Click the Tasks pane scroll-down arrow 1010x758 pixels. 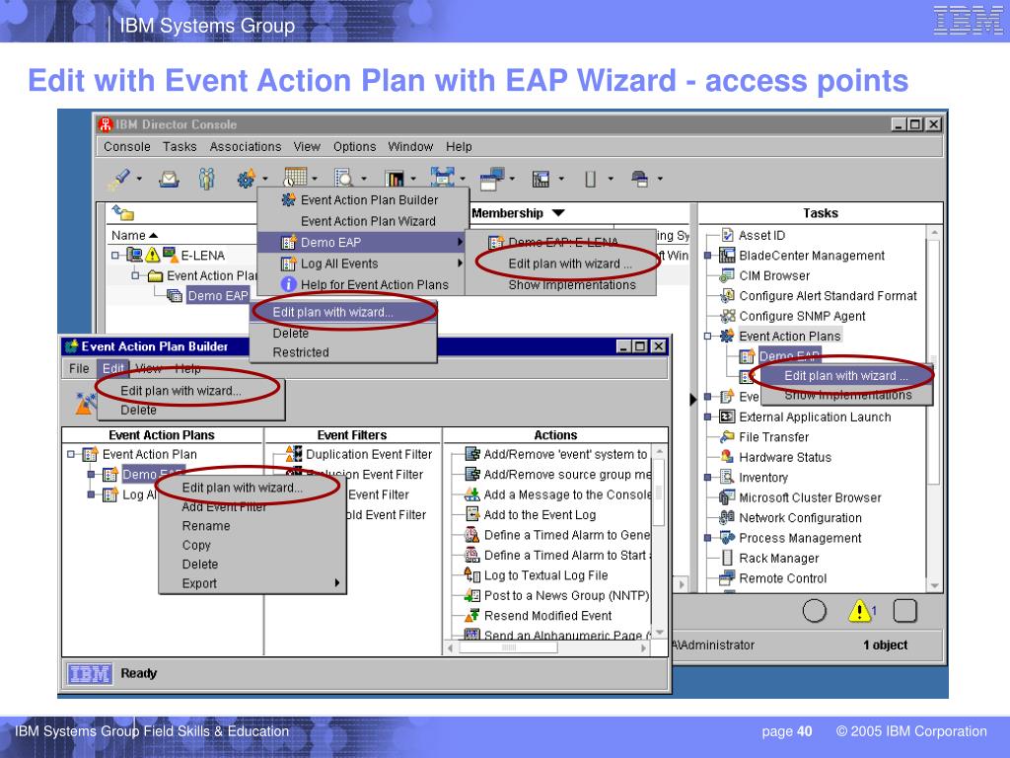coord(934,585)
